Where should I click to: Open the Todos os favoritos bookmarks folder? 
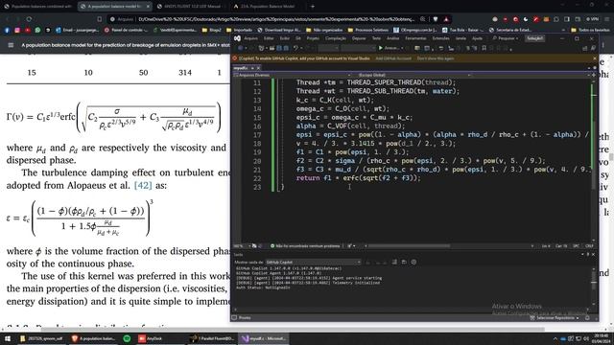[590, 30]
